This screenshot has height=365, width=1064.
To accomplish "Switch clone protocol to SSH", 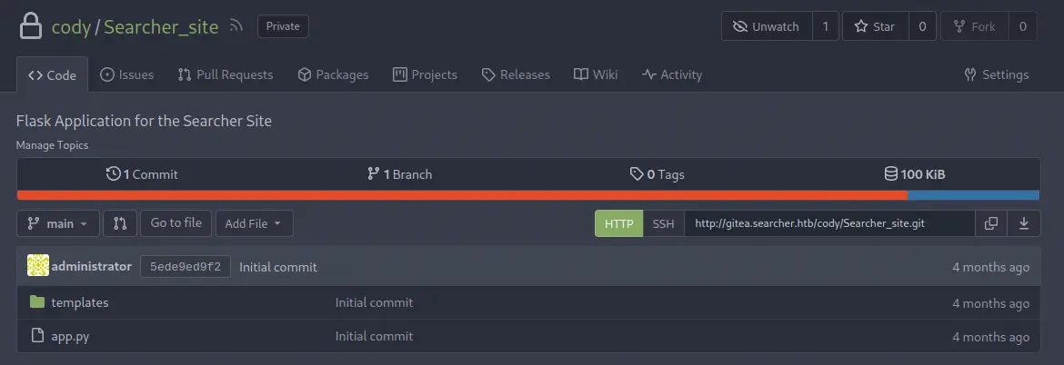I will [664, 223].
